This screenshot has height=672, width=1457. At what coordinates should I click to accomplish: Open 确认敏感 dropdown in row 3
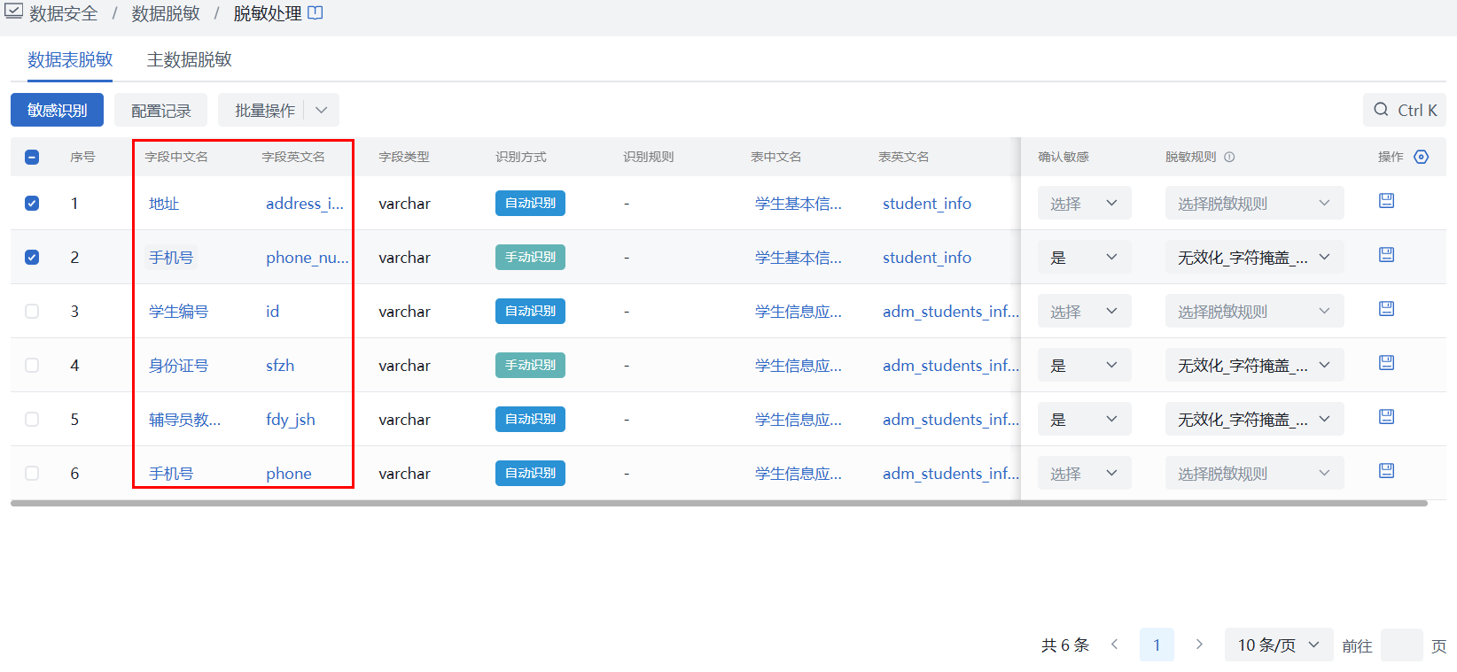[1084, 312]
